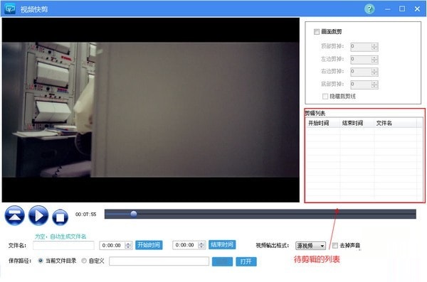Increase the 右边剪掉 value with up arrow

pos(375,70)
